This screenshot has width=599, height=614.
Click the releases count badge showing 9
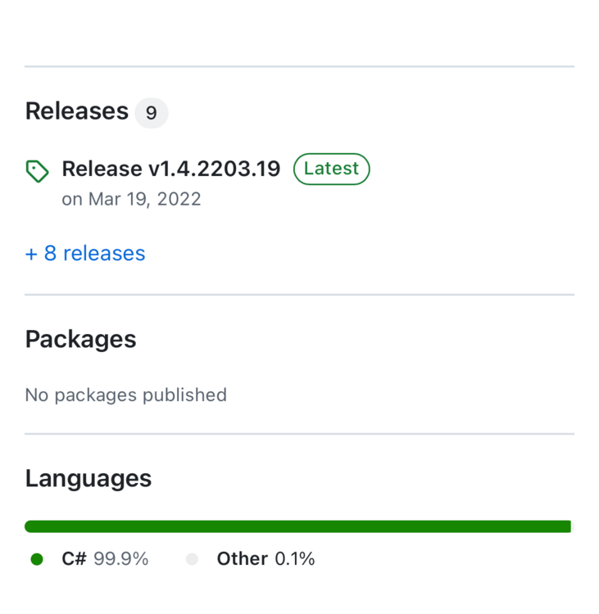pos(151,113)
